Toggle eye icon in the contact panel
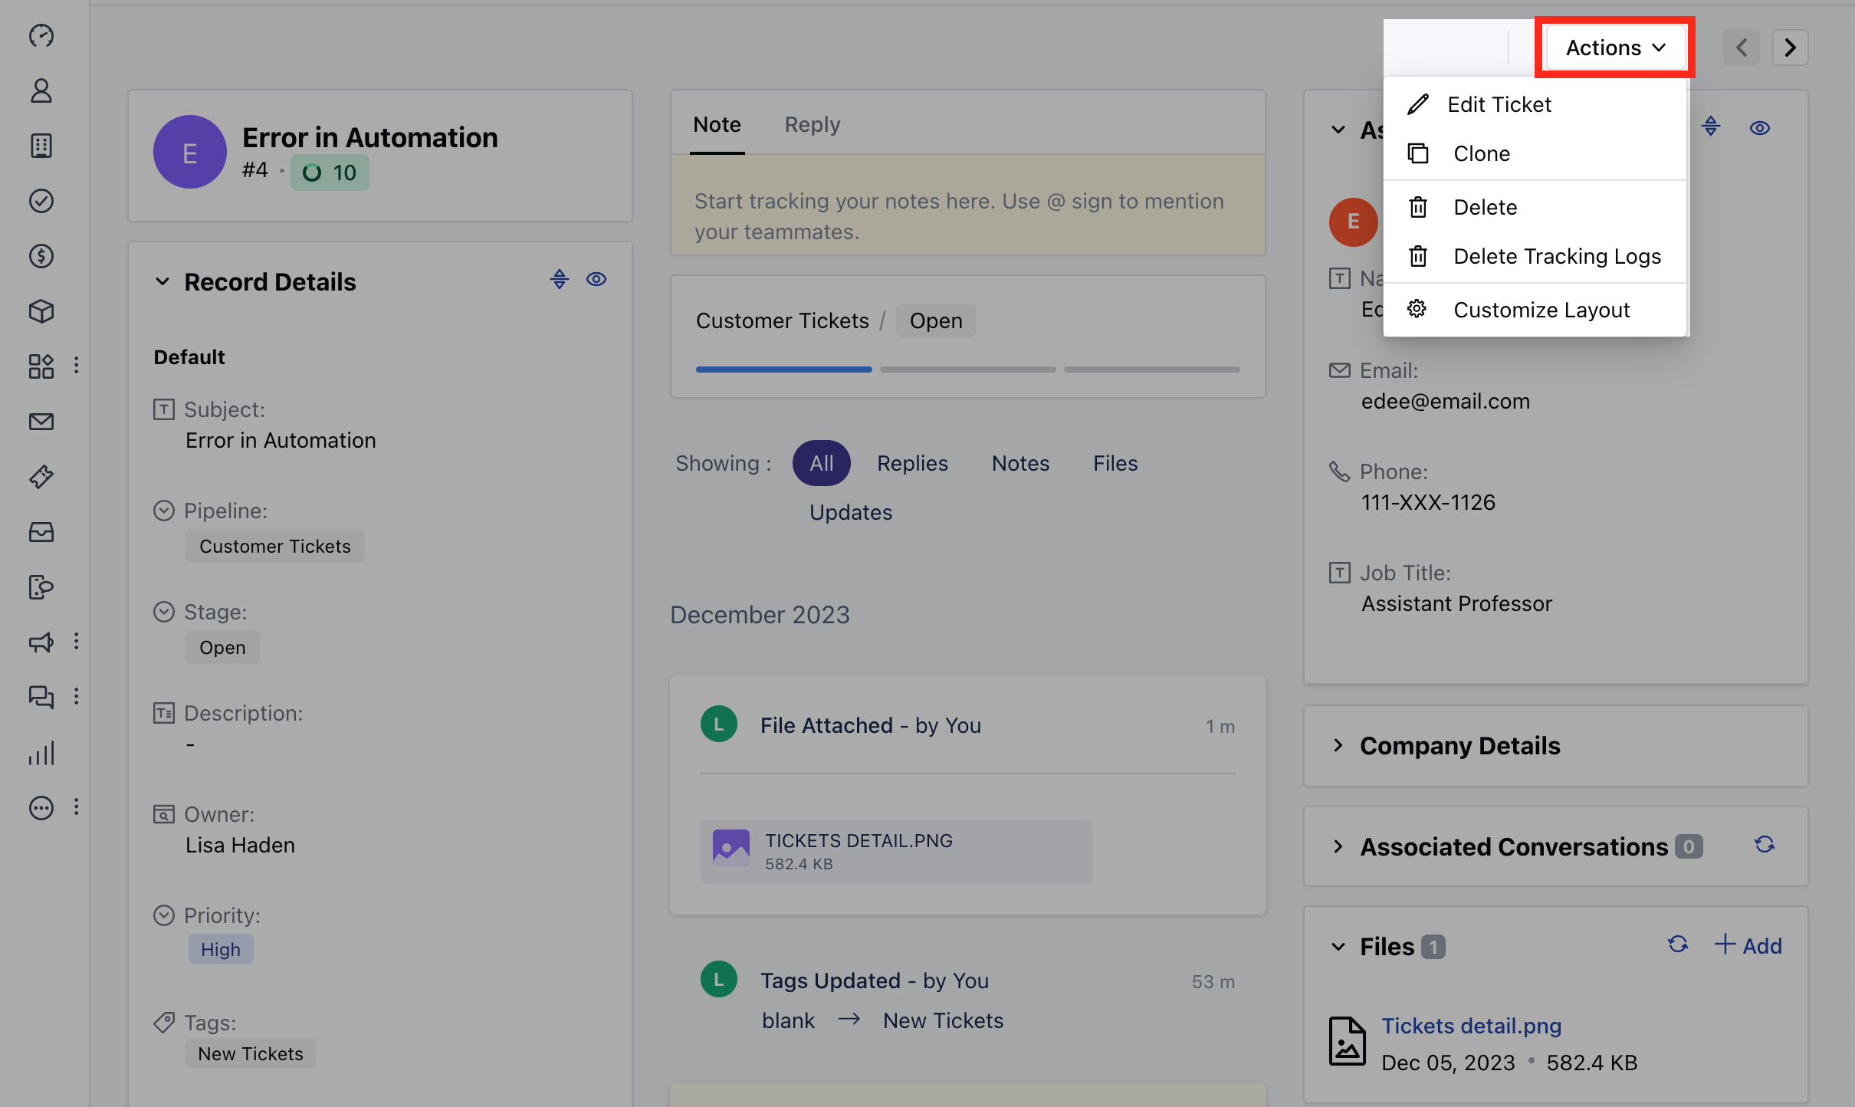The image size is (1855, 1107). click(1759, 128)
